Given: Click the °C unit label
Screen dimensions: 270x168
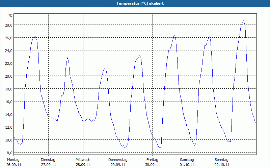Looking at the screenshot, I should [x=10, y=15].
